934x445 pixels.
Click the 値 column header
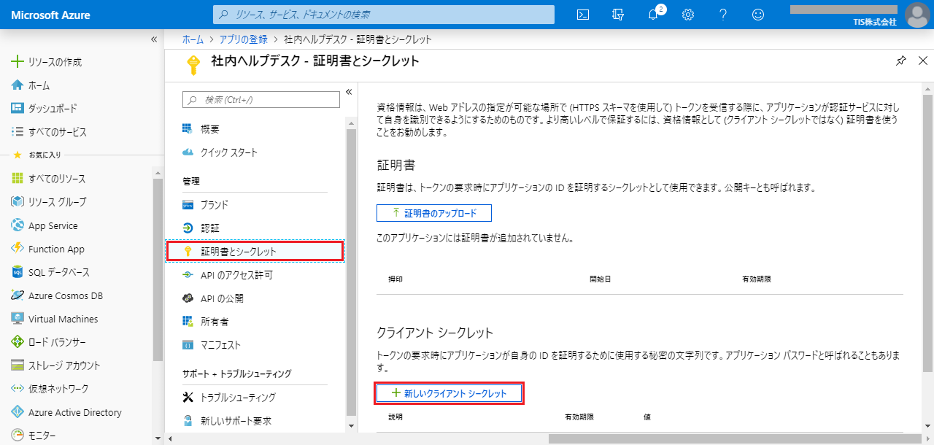(x=647, y=417)
